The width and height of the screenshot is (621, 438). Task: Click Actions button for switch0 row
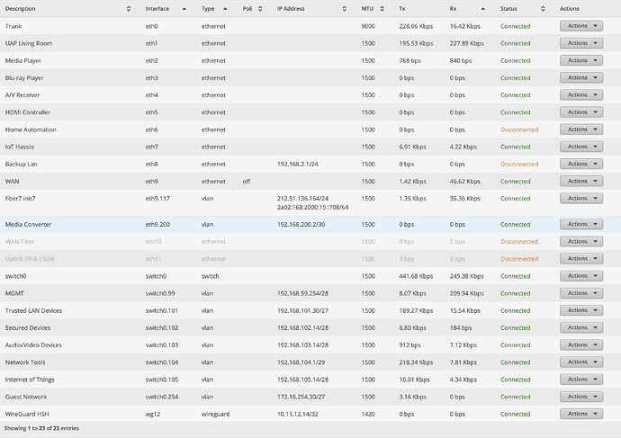pyautogui.click(x=580, y=276)
